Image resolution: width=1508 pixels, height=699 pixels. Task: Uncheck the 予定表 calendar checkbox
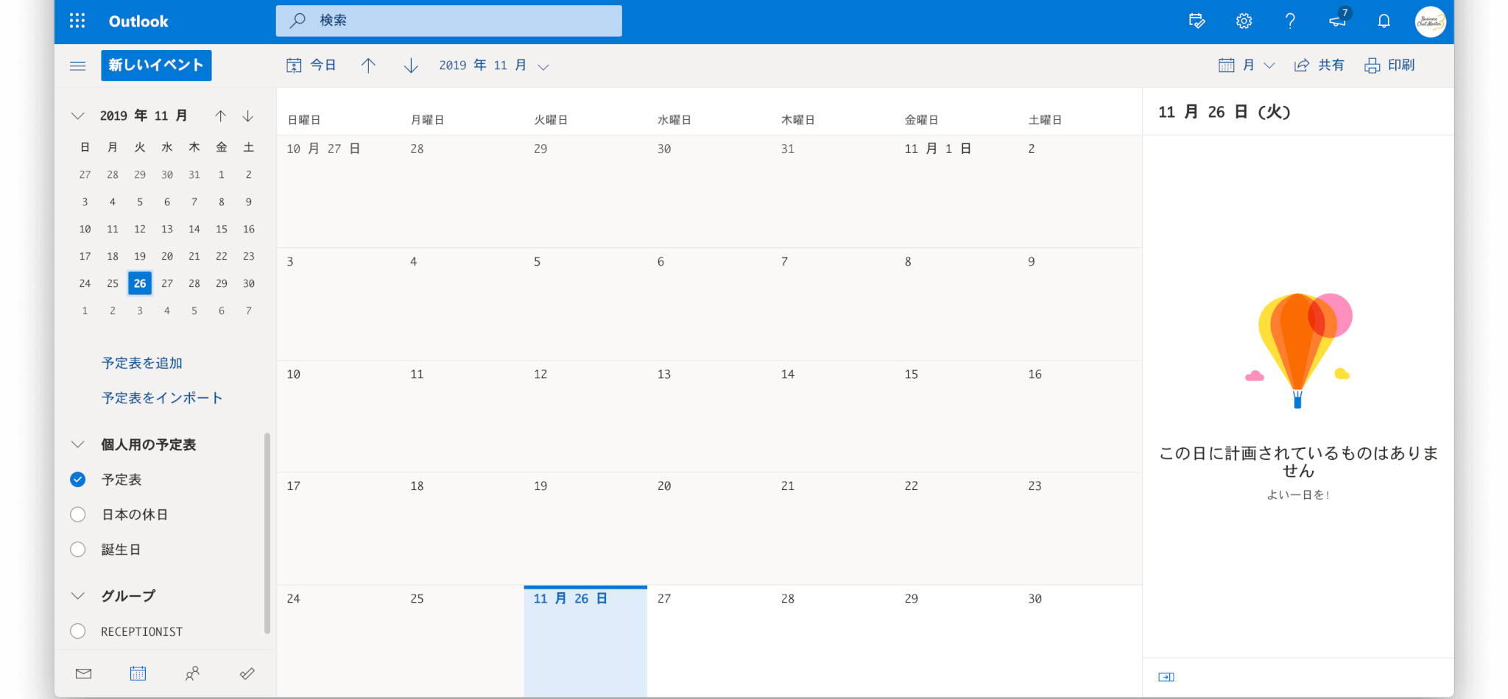click(78, 480)
